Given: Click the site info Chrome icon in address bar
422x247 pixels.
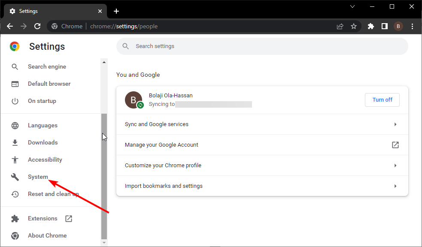Looking at the screenshot, I should tap(55, 26).
